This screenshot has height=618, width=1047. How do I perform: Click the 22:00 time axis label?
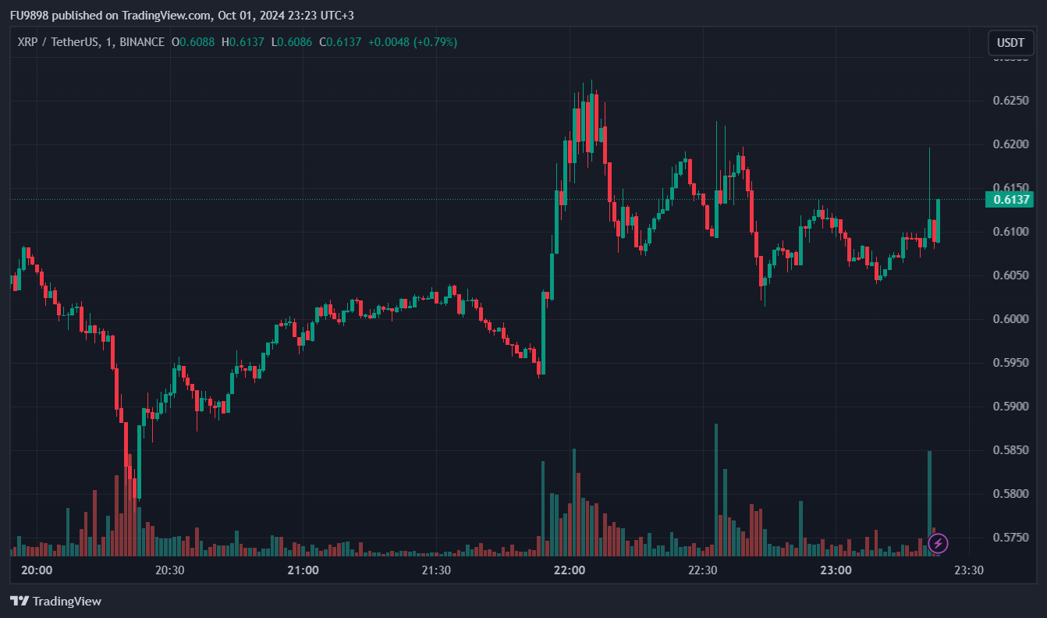pyautogui.click(x=570, y=570)
